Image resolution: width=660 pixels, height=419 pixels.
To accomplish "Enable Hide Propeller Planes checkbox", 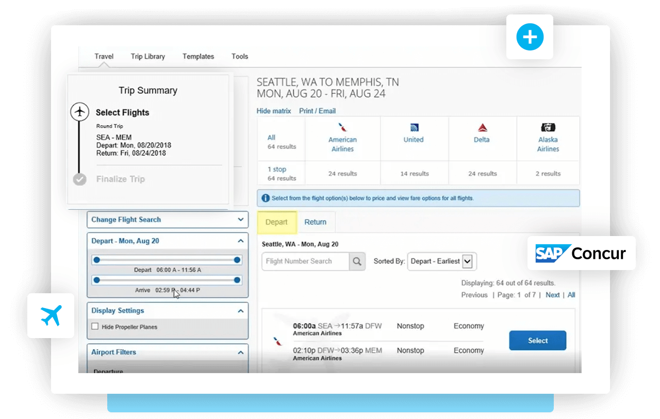I will click(x=95, y=326).
